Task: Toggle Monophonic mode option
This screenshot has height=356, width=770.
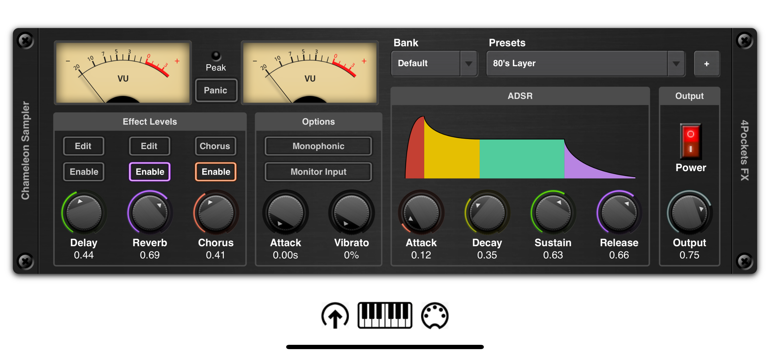Action: point(318,146)
